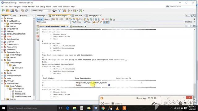Screen dimensions: 198x111
Task: Click the Windows Start button
Action: 3,108
